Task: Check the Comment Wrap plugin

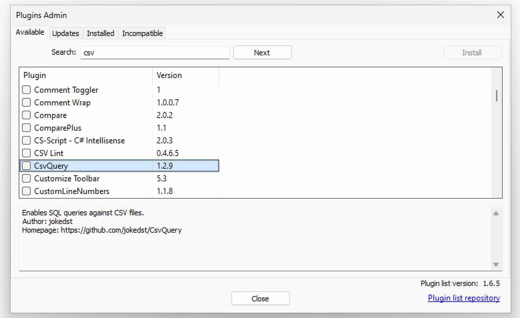Action: click(x=26, y=102)
